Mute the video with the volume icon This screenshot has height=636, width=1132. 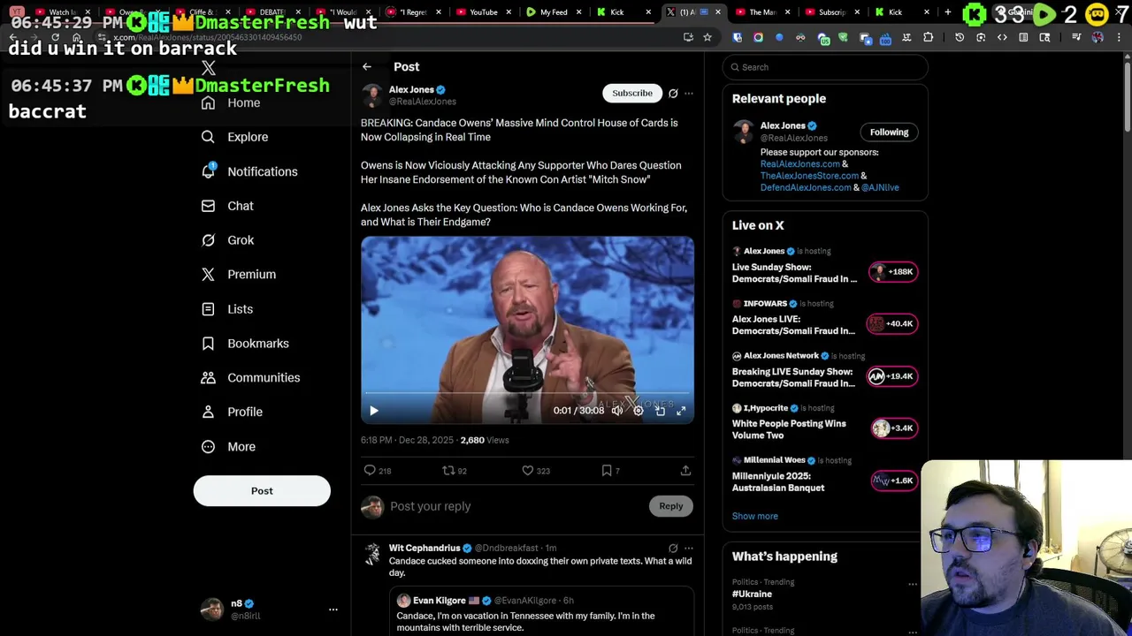617,411
